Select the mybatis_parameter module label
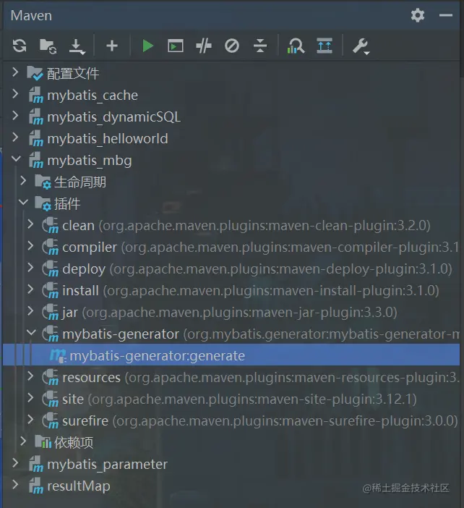This screenshot has height=508, width=464. pyautogui.click(x=108, y=465)
